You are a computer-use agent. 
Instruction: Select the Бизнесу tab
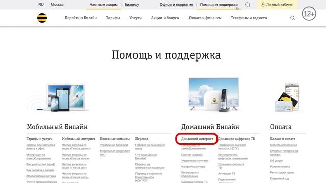(x=131, y=5)
